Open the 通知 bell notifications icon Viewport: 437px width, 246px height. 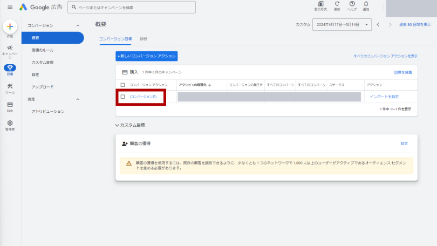366,5
